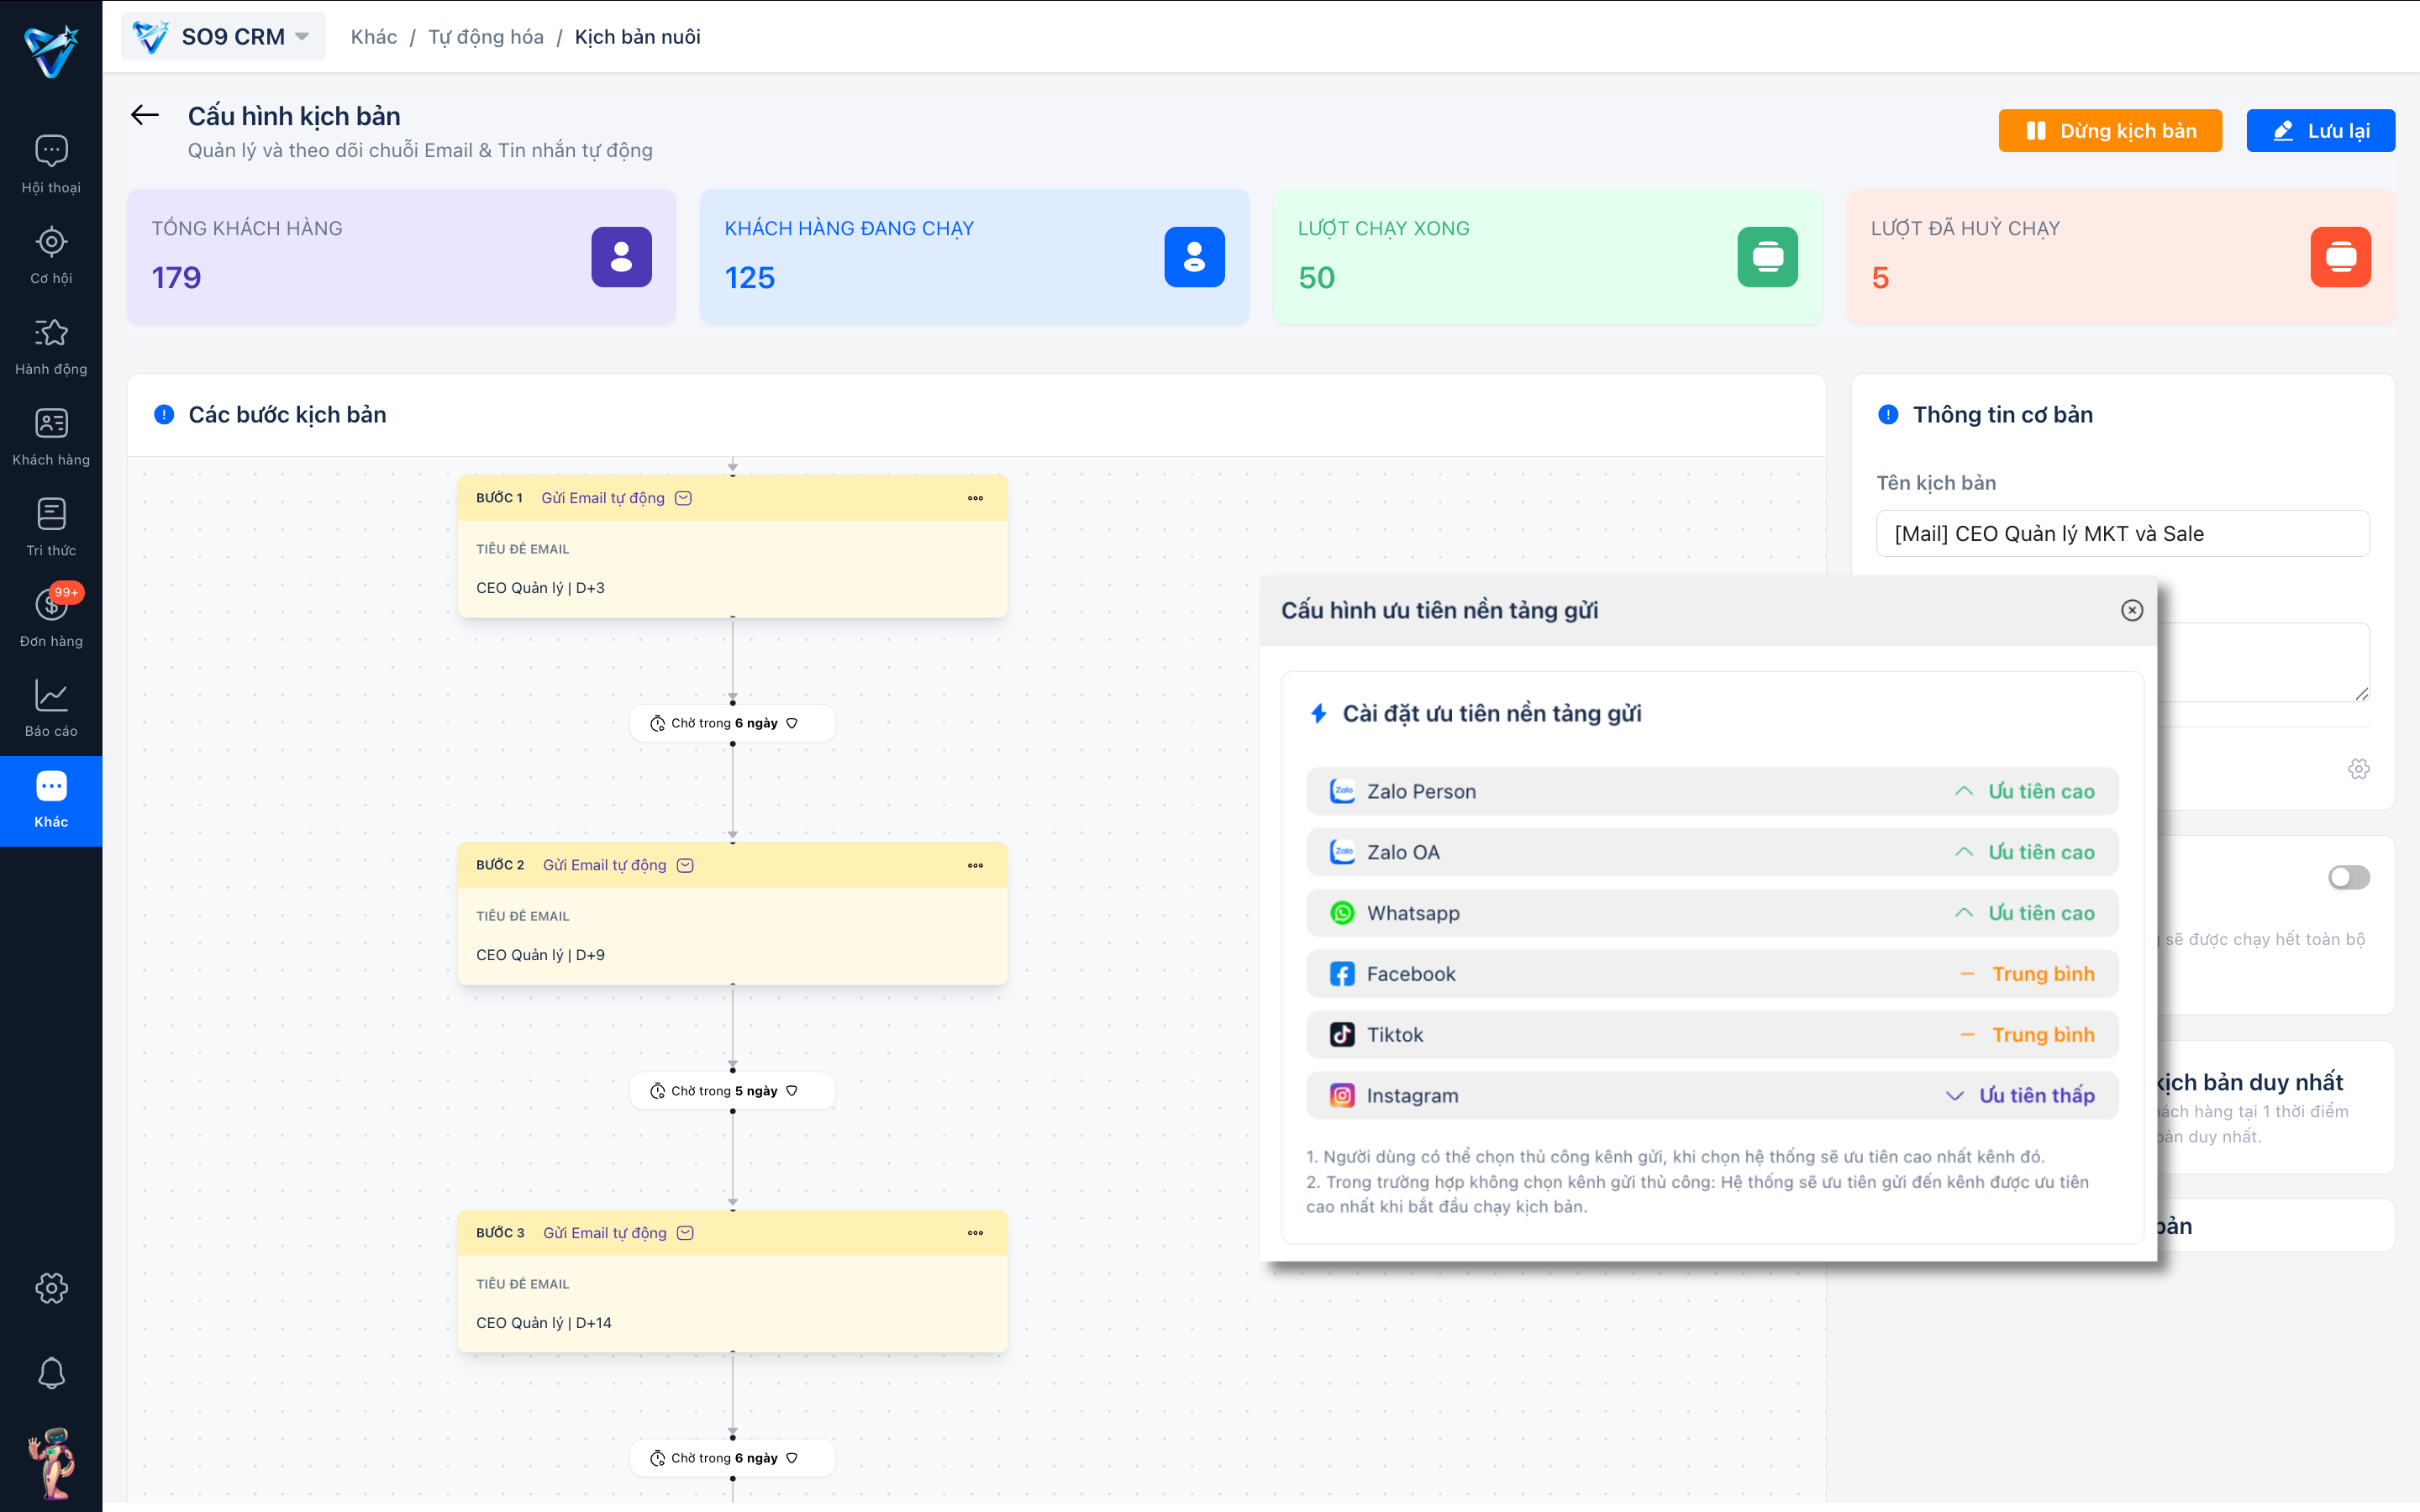Open Khách hàng sidebar section
Image resolution: width=2420 pixels, height=1512 pixels.
click(51, 437)
